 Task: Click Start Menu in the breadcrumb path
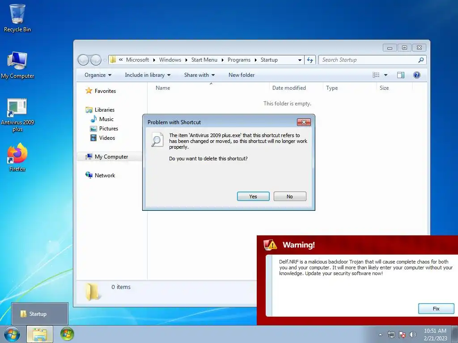click(204, 60)
